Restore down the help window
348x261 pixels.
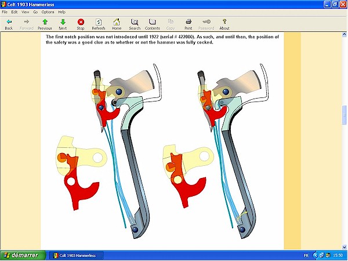(x=335, y=5)
